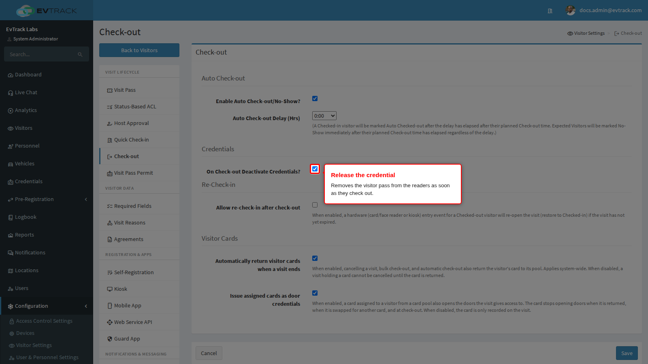
Task: Open Live Chat headset icon
Action: click(x=11, y=93)
